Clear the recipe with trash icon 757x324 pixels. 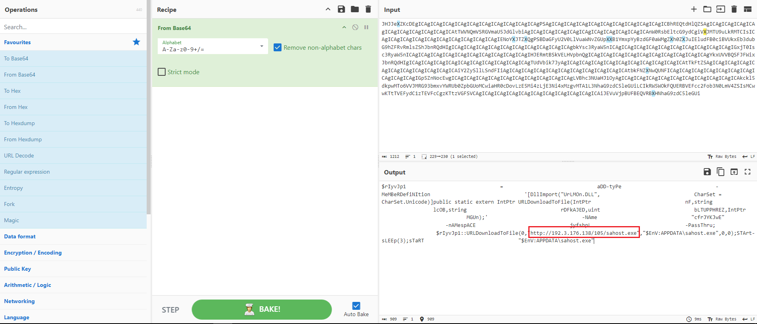tap(368, 9)
